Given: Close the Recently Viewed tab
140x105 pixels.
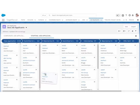Looking at the screenshot, I should tap(126, 20).
